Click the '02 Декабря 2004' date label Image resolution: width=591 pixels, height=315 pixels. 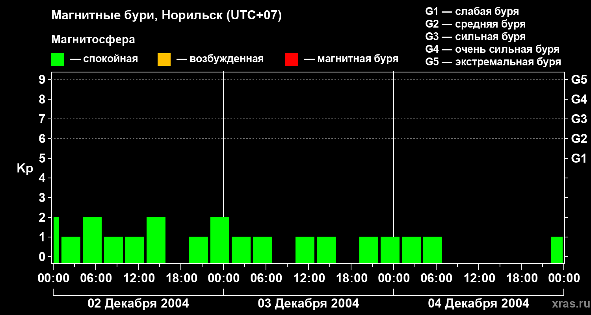tap(138, 304)
